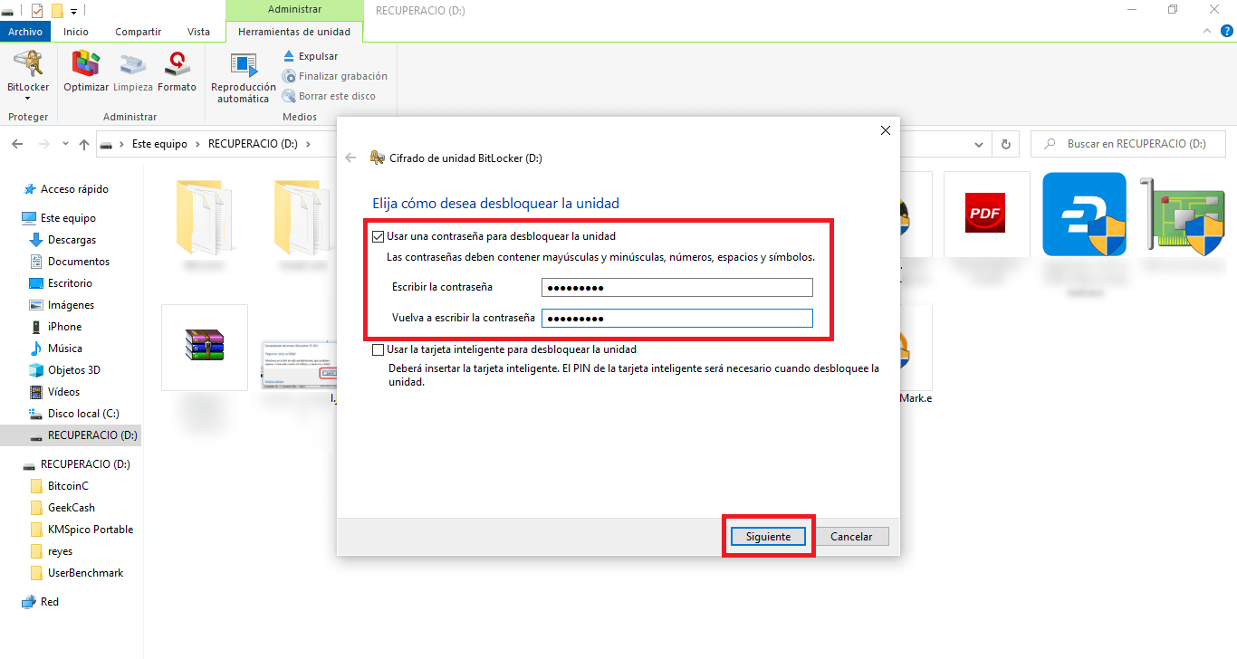Select iPhone in the sidebar

[64, 327]
